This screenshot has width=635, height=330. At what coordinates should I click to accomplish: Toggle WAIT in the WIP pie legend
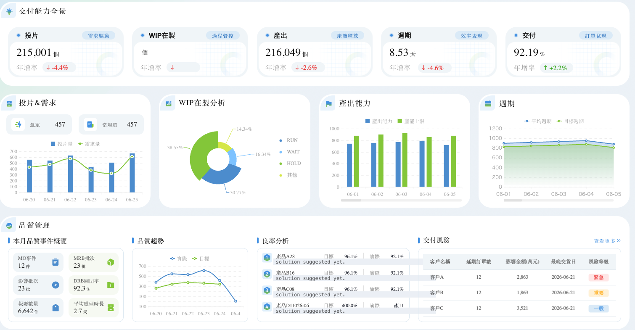point(289,152)
